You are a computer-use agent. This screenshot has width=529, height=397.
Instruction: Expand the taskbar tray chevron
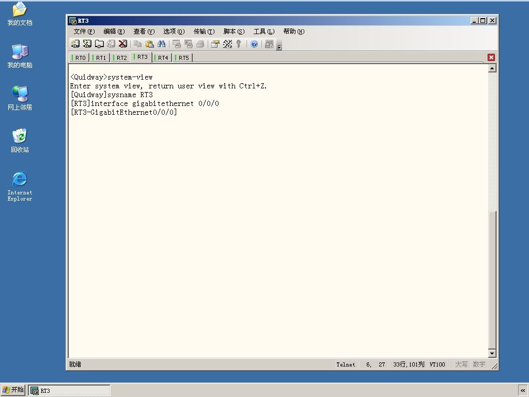coord(523,390)
